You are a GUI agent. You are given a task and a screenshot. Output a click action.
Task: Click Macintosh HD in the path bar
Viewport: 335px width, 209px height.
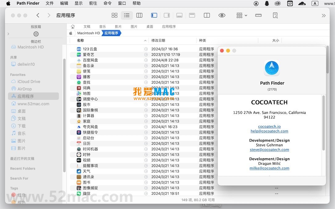point(88,33)
